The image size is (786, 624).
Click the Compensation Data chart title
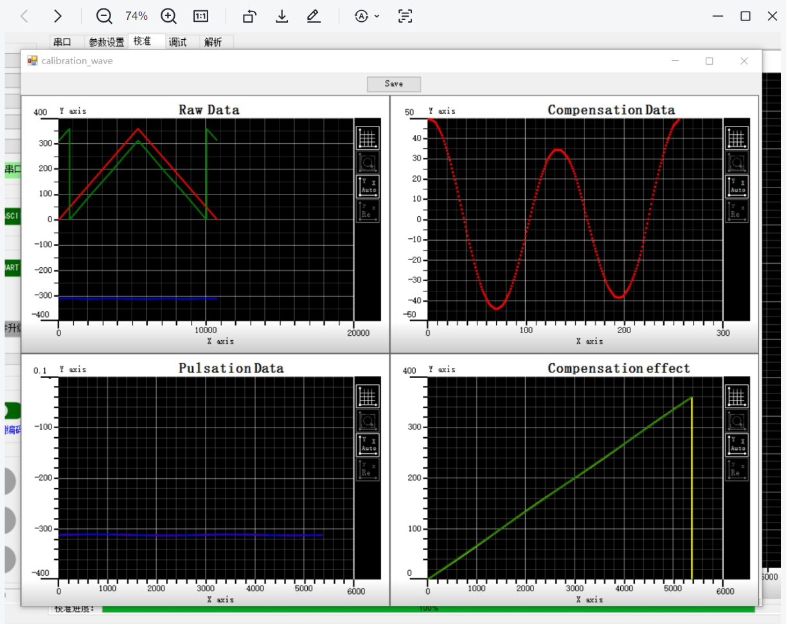click(x=611, y=110)
